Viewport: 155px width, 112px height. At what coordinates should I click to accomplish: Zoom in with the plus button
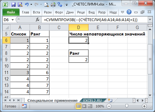tap(144, 106)
